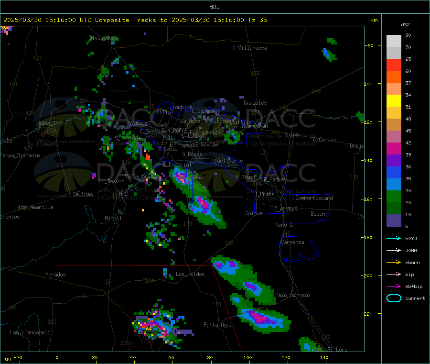430x364 pixels.
Task: Click the red echo pixel near R_Caida
Action: point(148,157)
